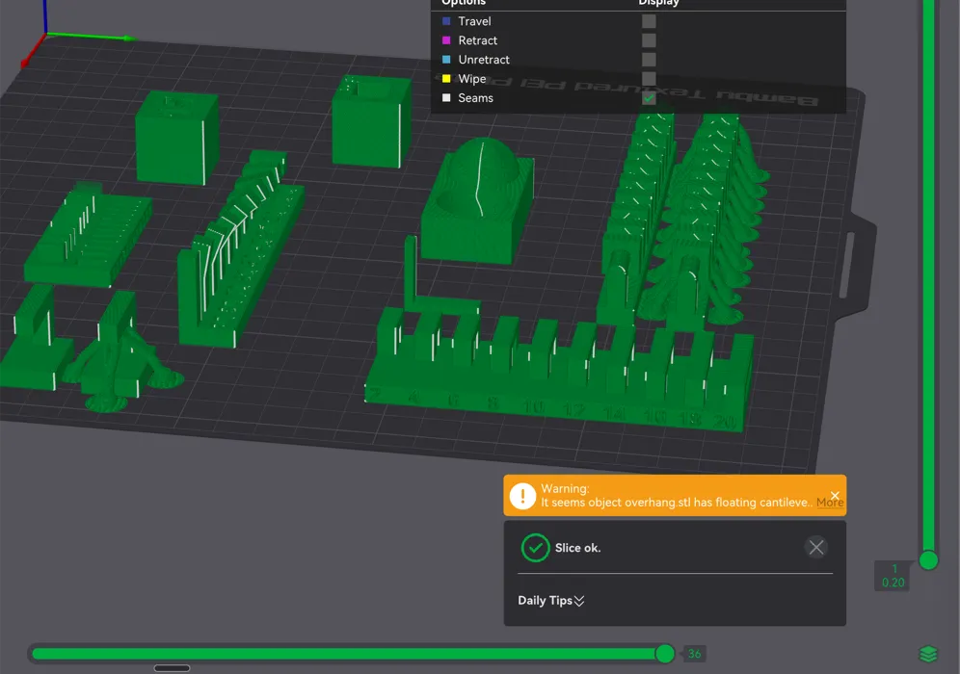Enable the Travel display checkbox
This screenshot has width=960, height=674.
click(x=649, y=21)
